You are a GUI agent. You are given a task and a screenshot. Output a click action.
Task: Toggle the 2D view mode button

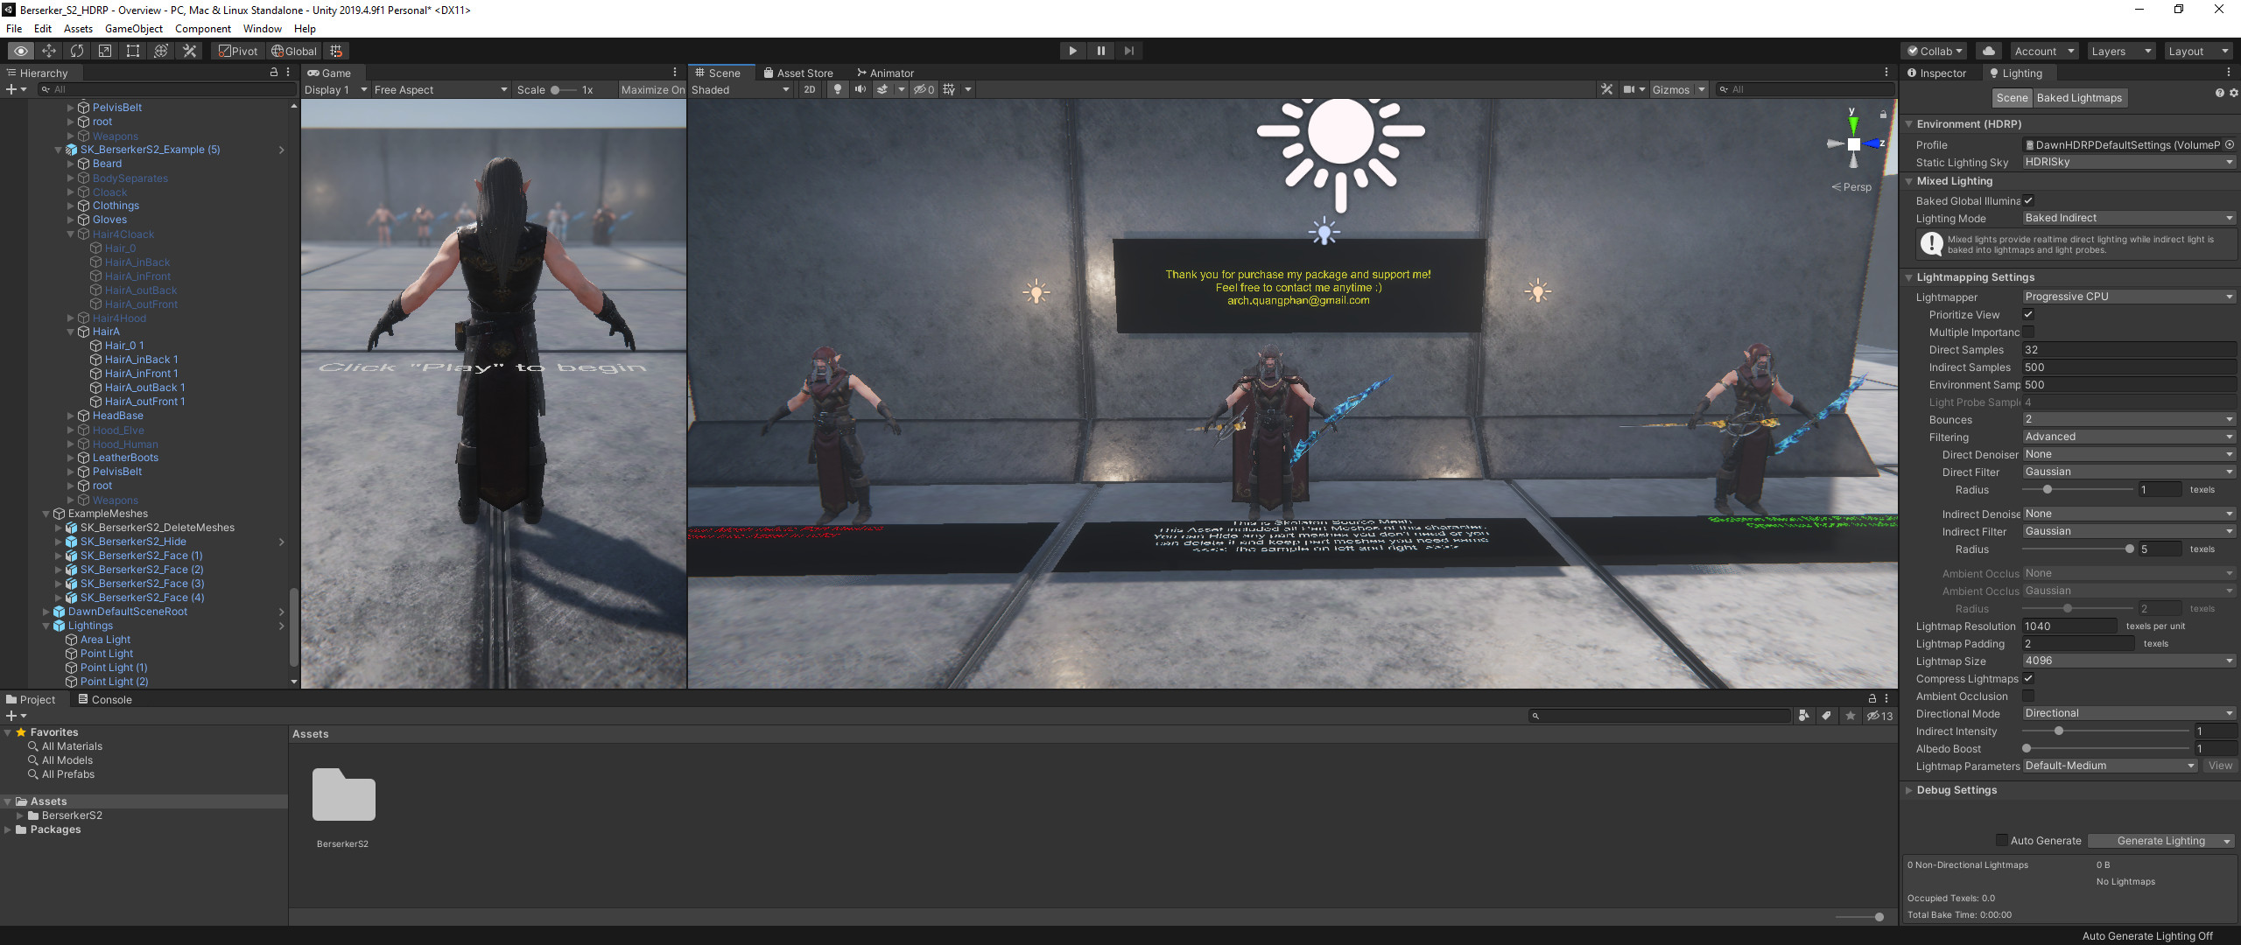(810, 89)
